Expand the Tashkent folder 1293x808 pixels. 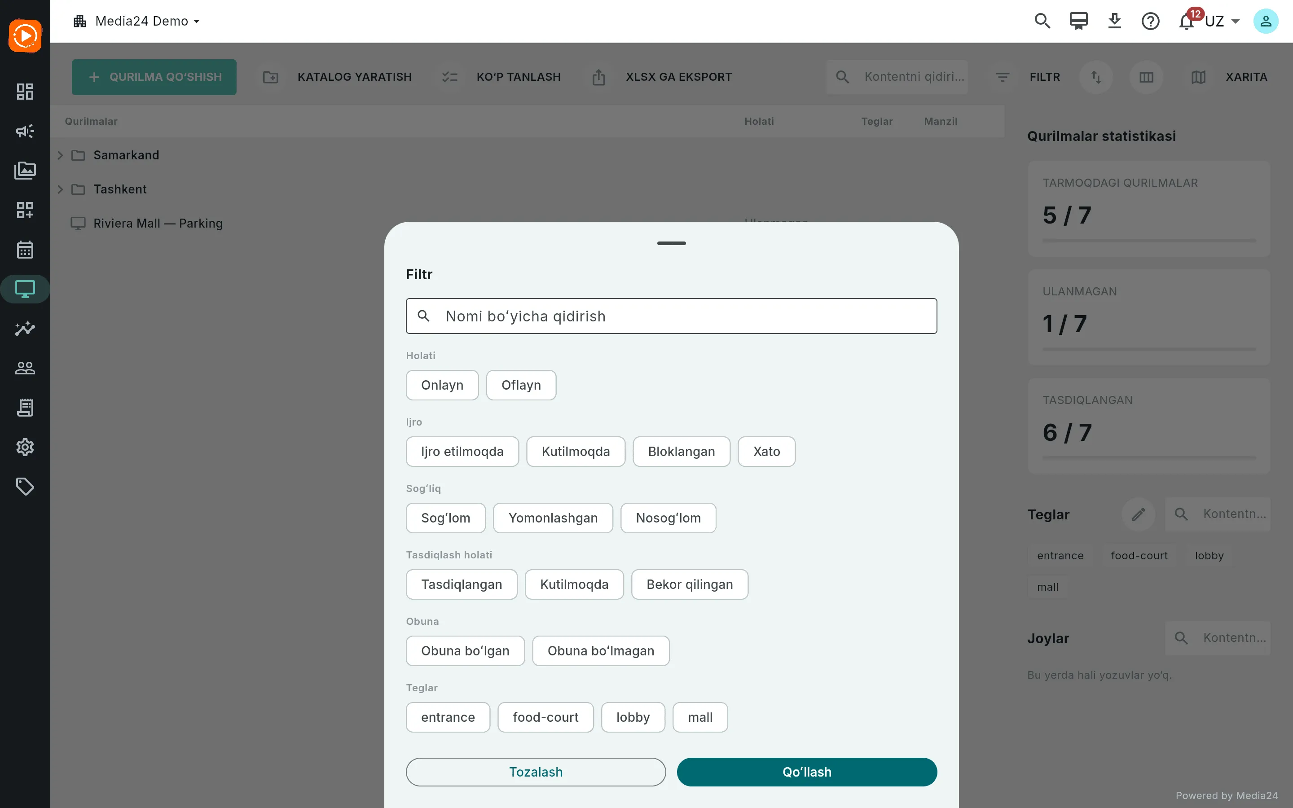click(60, 189)
